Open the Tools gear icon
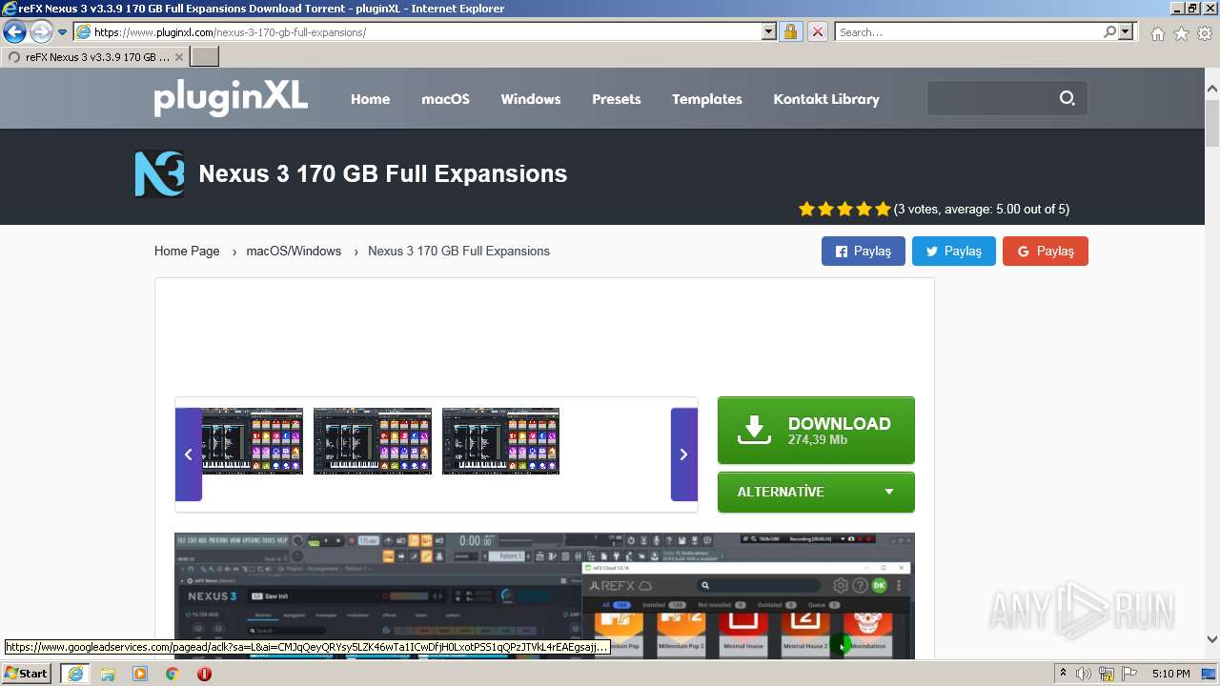 [x=1205, y=33]
